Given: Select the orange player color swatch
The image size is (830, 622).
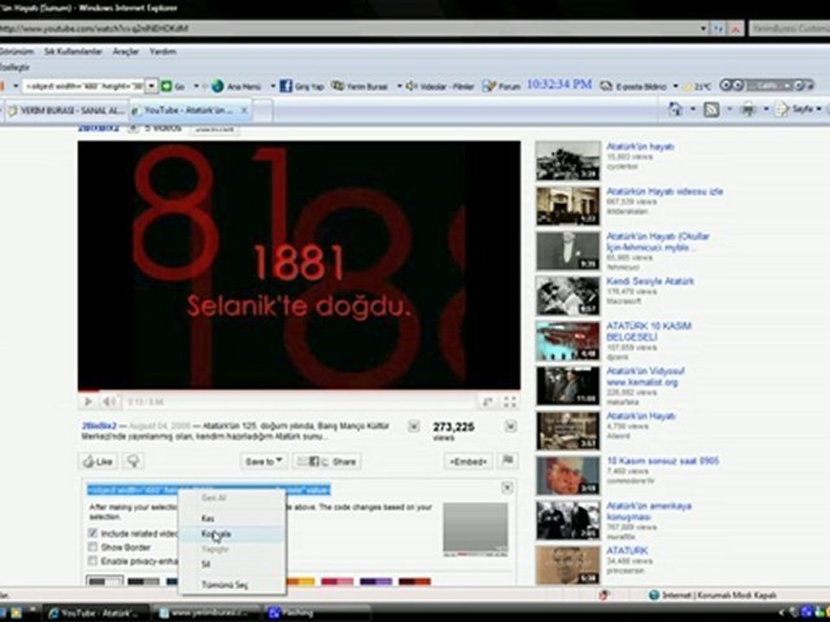Looking at the screenshot, I should point(301,581).
